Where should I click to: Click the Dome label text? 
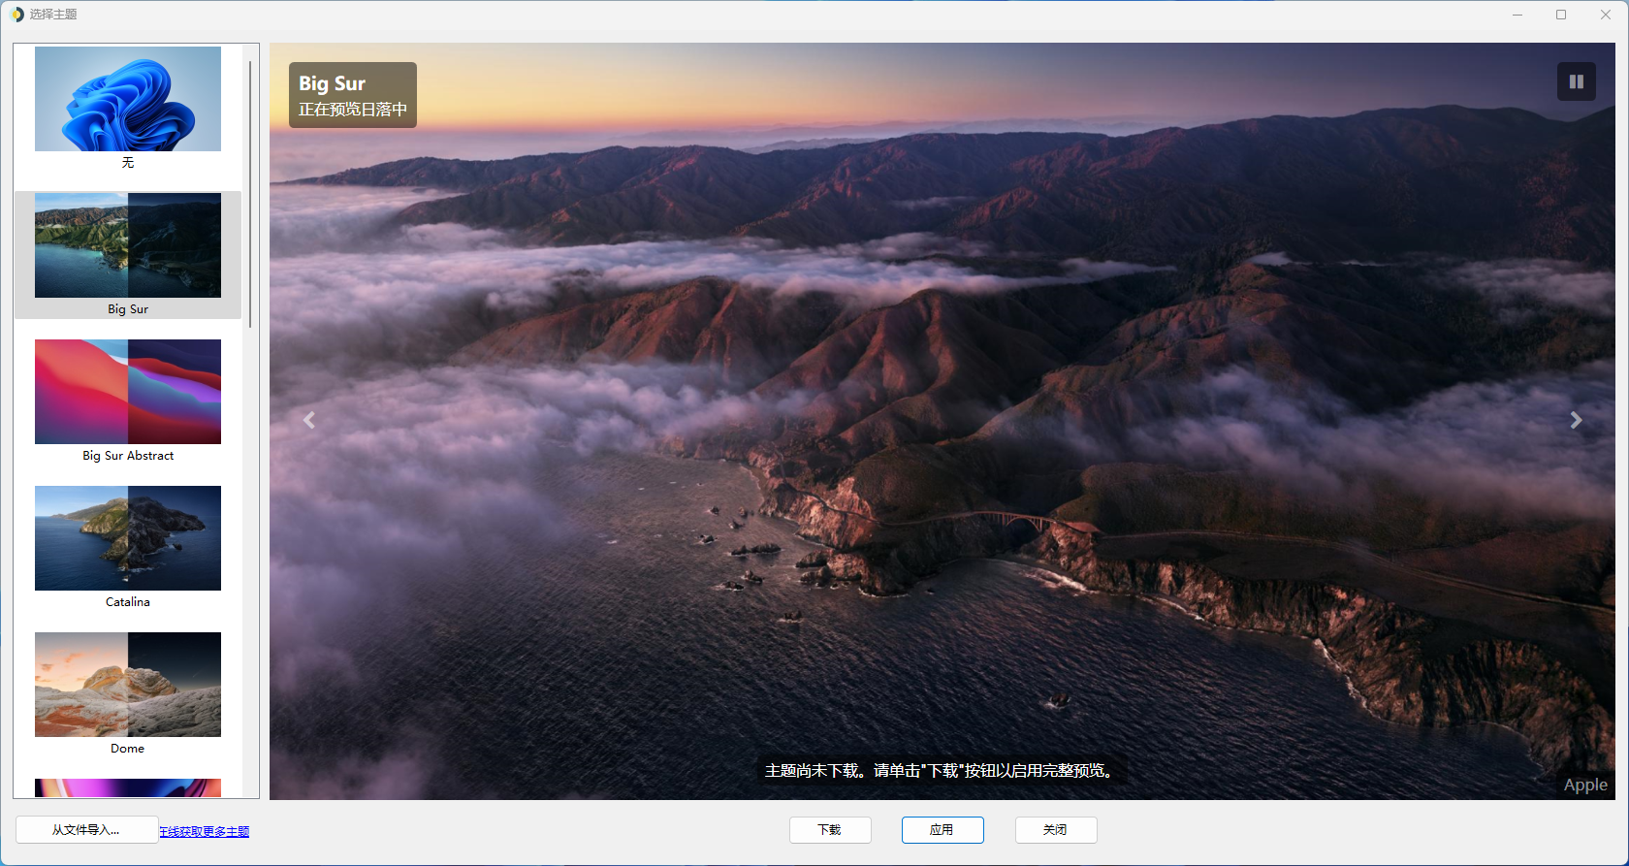coord(128,749)
